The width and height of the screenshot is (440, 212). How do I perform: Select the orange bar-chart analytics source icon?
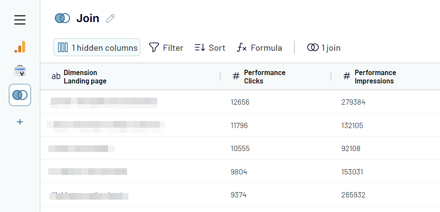click(x=20, y=47)
